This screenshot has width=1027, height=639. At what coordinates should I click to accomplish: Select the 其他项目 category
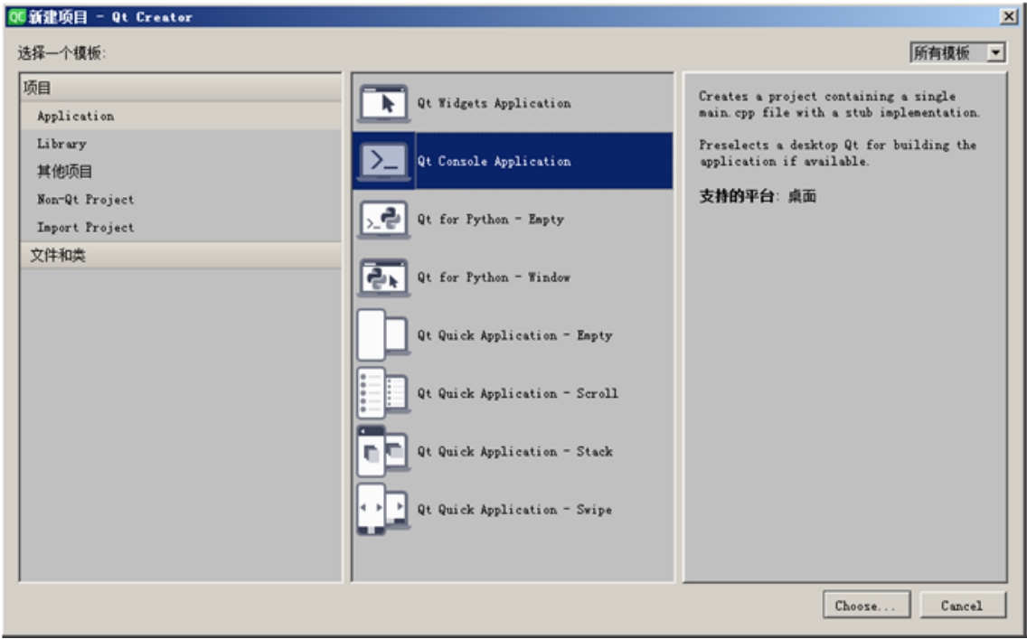pos(181,172)
